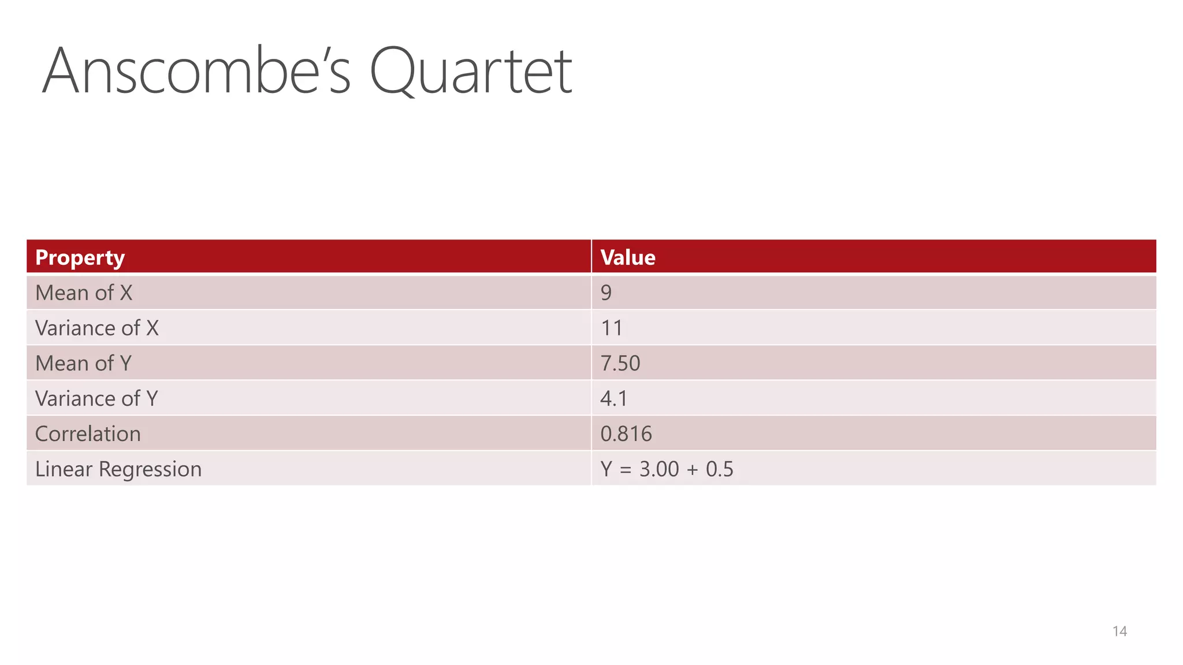
Task: Select the Property column header
Action: click(309, 256)
